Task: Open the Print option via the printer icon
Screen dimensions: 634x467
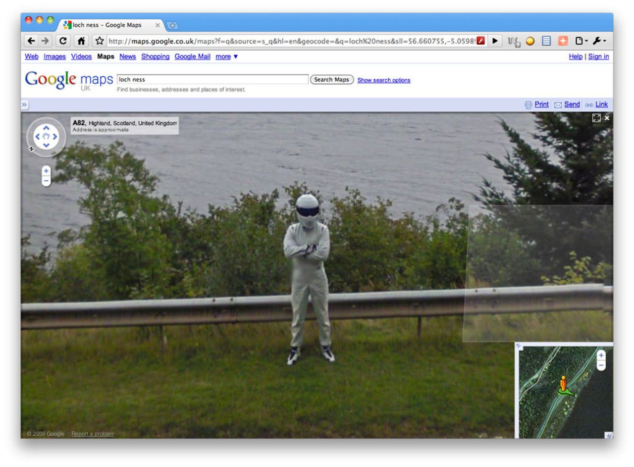Action: pos(529,104)
